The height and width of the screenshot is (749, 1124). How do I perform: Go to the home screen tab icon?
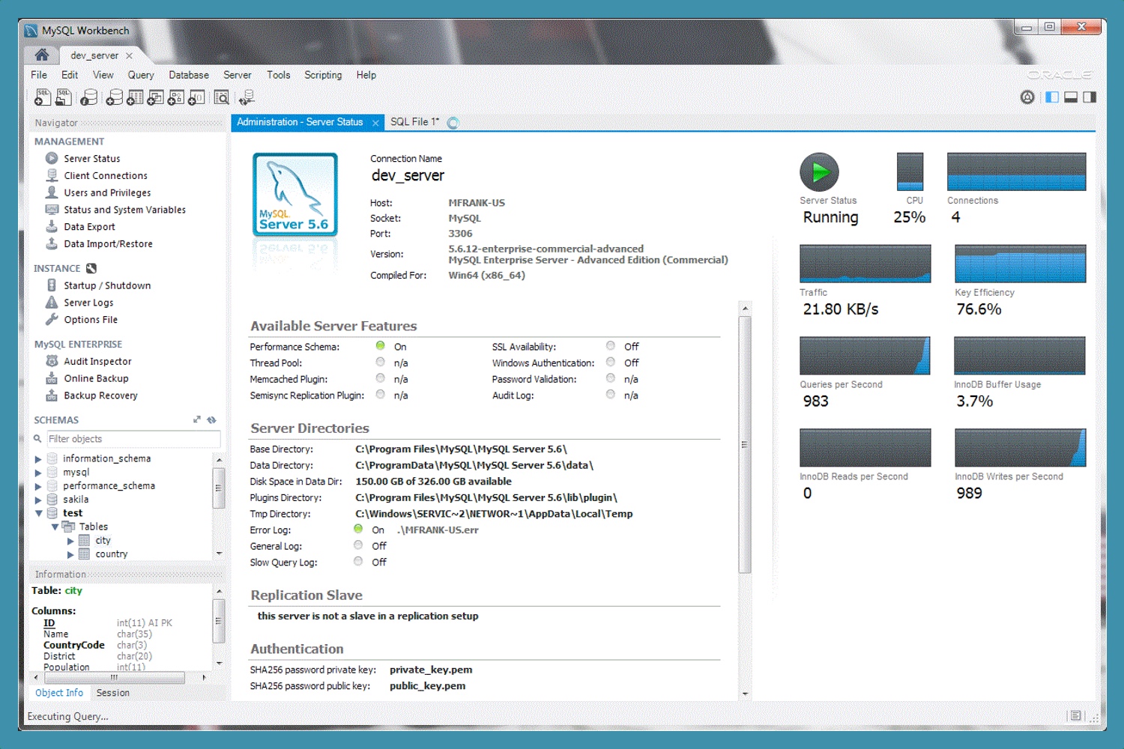42,55
